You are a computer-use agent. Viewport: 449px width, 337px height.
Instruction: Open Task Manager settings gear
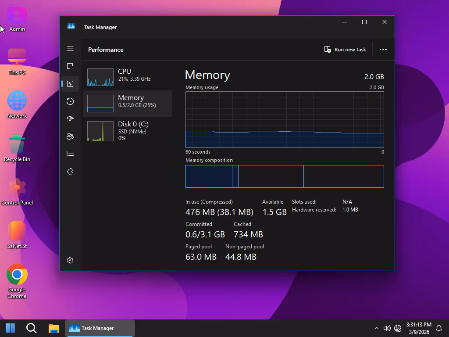pos(70,260)
